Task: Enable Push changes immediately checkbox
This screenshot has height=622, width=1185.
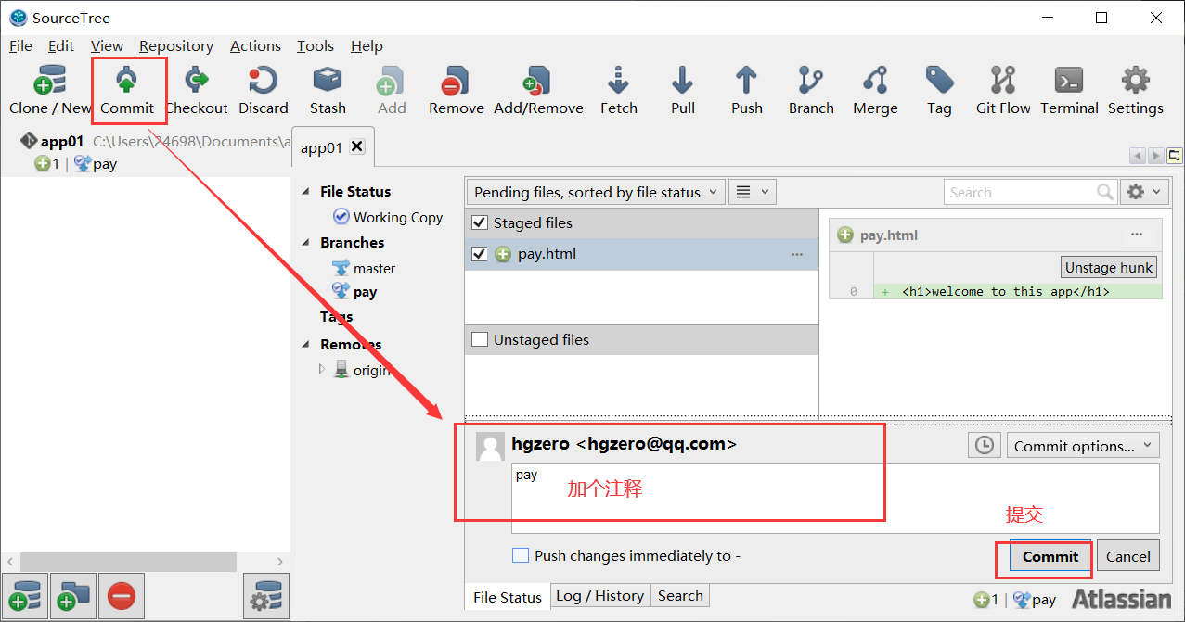Action: click(x=521, y=556)
